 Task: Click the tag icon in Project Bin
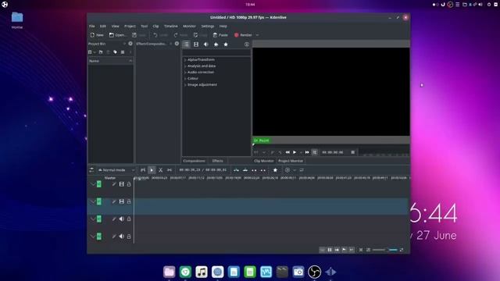pos(115,52)
